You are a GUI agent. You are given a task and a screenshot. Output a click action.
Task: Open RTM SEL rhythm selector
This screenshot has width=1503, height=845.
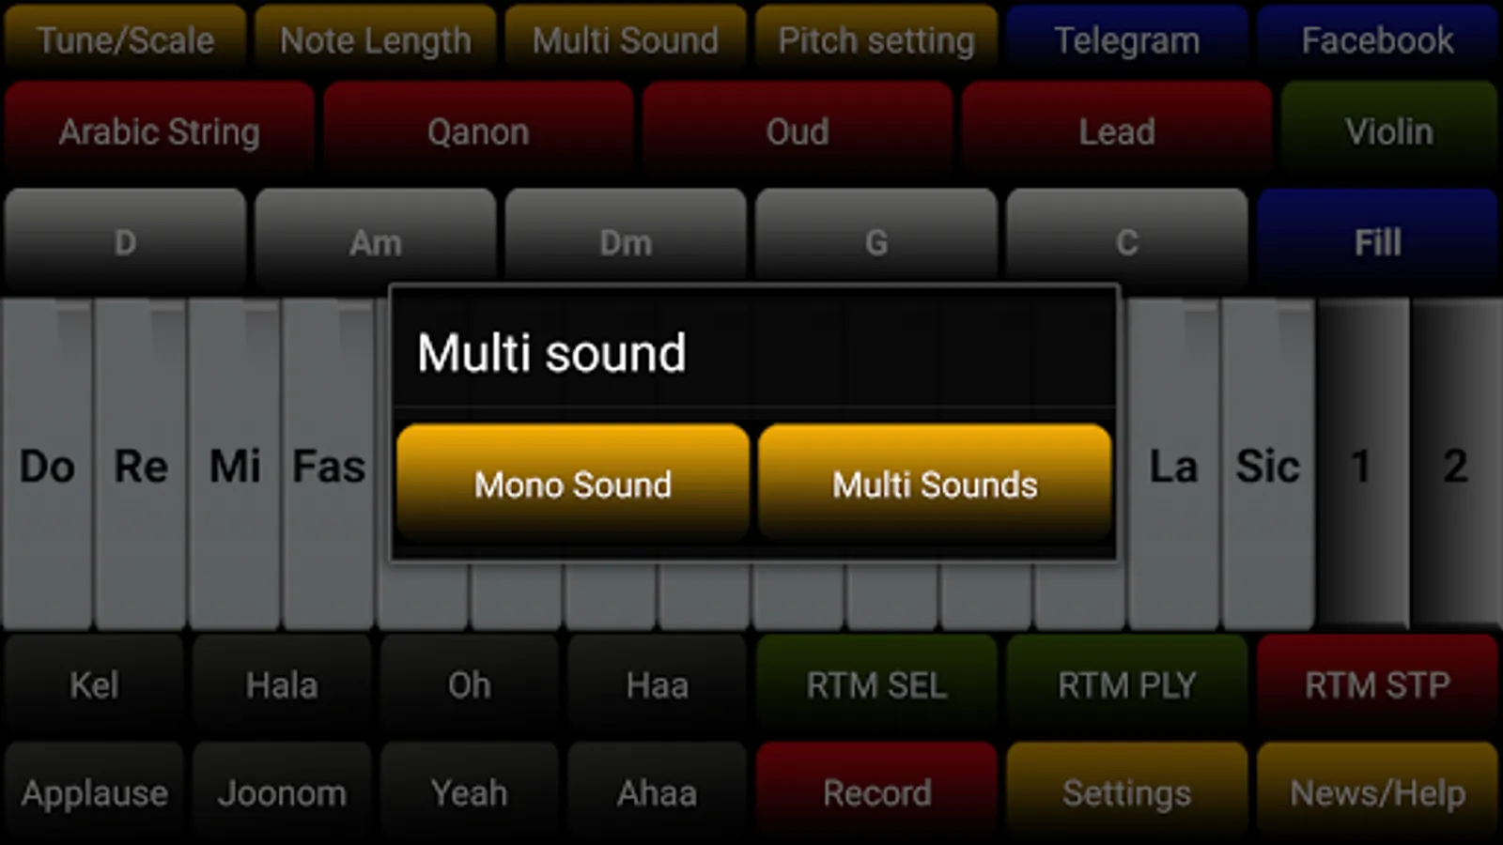coord(876,685)
